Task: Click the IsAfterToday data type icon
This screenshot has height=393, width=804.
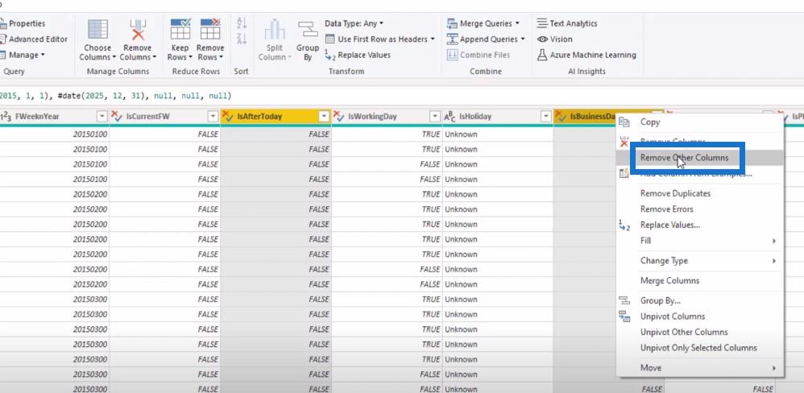Action: pos(228,116)
